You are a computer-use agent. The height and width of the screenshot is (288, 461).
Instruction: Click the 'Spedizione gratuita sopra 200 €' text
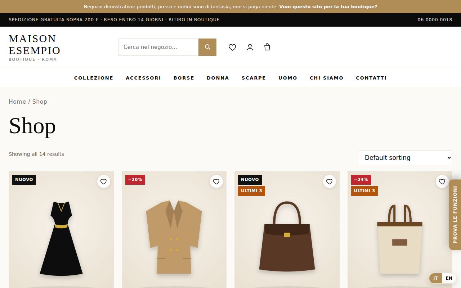pyautogui.click(x=53, y=20)
